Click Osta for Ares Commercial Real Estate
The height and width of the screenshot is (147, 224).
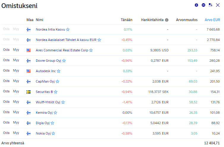(x=6, y=50)
